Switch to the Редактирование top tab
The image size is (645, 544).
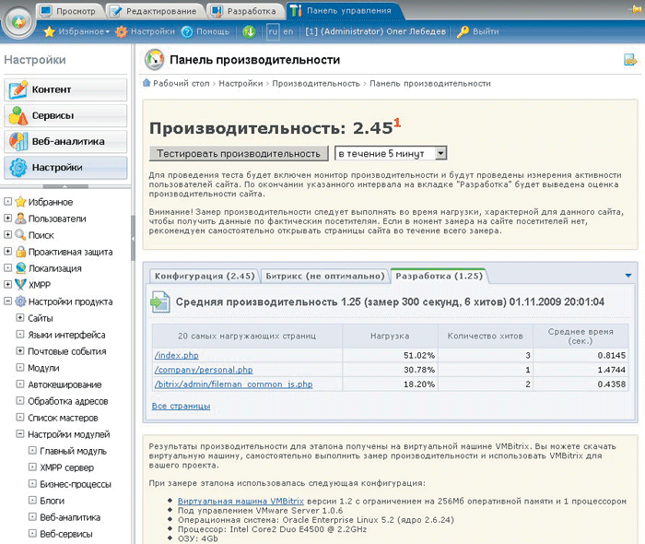[x=152, y=10]
